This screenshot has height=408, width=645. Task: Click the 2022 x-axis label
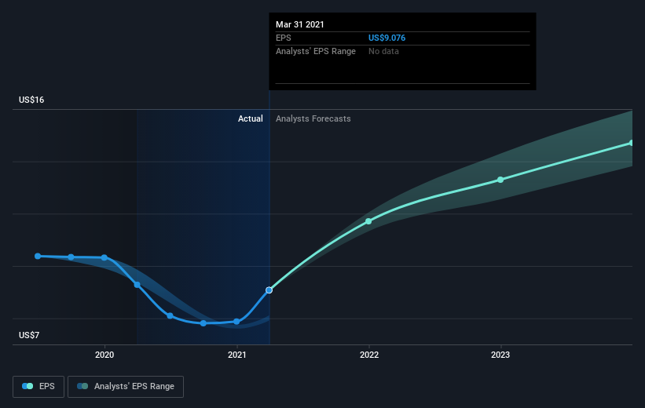point(369,355)
